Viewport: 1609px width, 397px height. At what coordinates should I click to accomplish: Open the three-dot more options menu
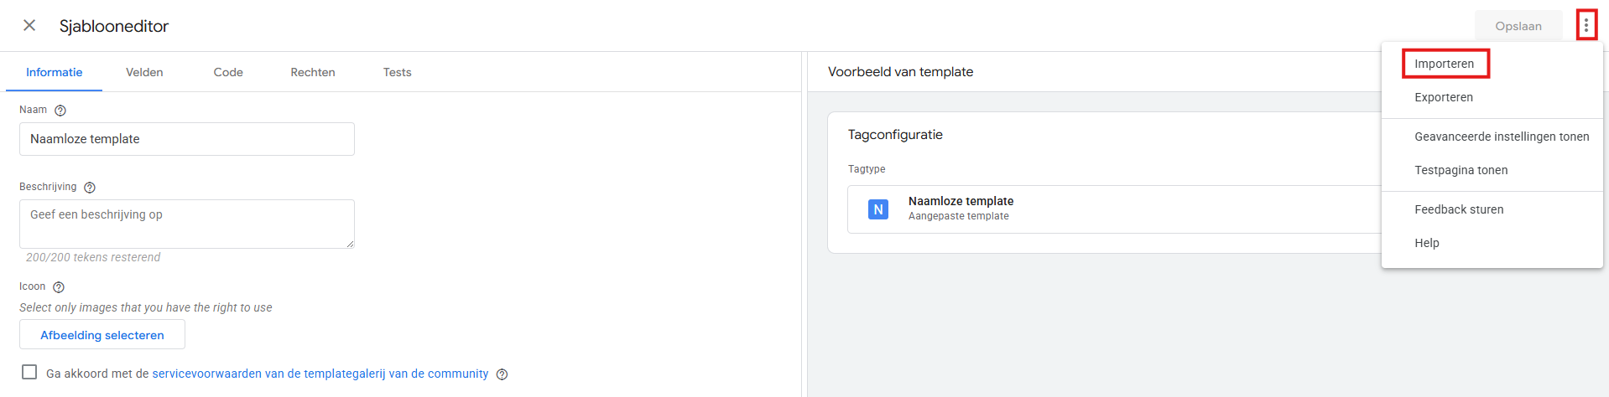[x=1586, y=25]
